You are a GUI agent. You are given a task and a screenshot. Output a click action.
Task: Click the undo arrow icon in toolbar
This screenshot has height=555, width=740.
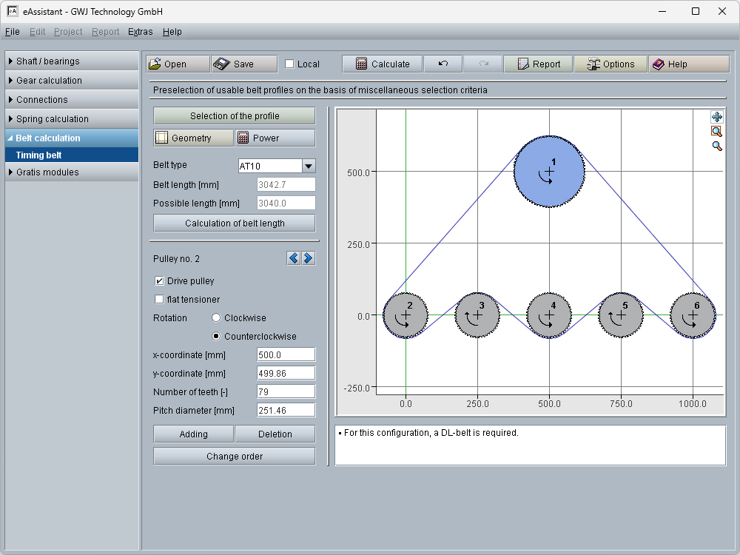tap(443, 64)
